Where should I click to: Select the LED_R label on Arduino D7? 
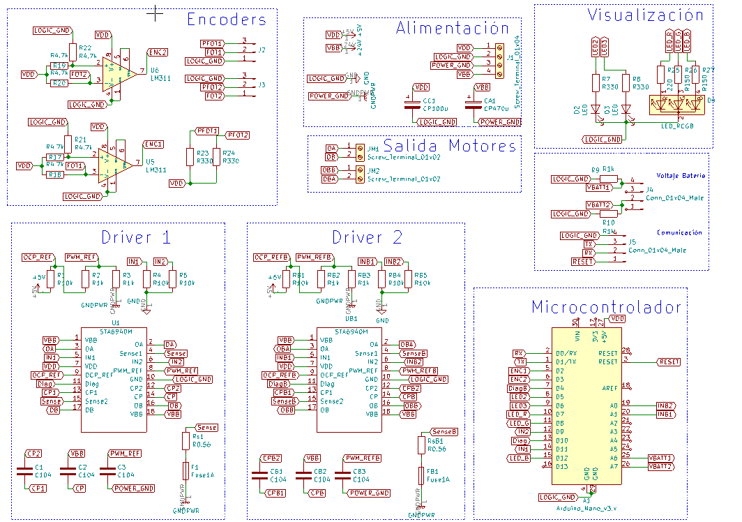tap(517, 415)
